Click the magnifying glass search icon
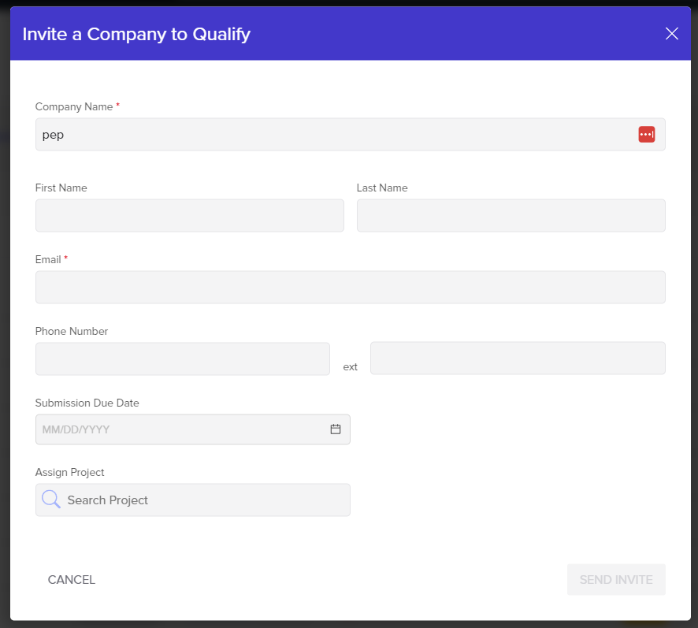This screenshot has height=628, width=698. [51, 500]
